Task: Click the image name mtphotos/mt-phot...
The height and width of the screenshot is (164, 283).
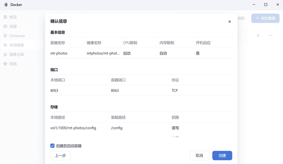Action: pyautogui.click(x=103, y=53)
